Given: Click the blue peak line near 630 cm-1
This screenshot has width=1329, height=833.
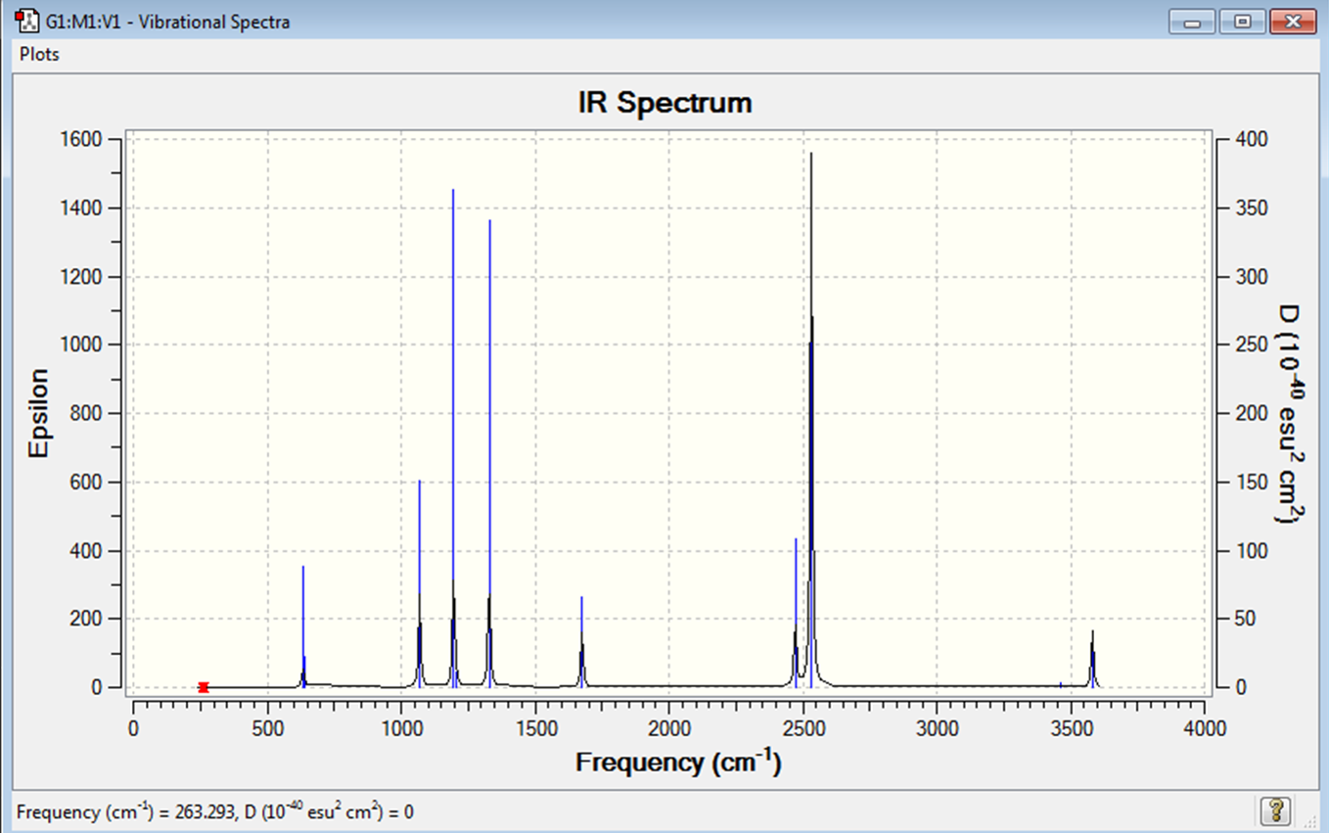Looking at the screenshot, I should pyautogui.click(x=303, y=626).
